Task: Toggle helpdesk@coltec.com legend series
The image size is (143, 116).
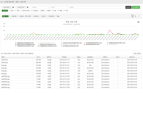Action: point(93,43)
